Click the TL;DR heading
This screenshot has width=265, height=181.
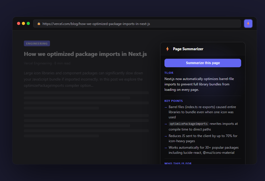pyautogui.click(x=169, y=73)
